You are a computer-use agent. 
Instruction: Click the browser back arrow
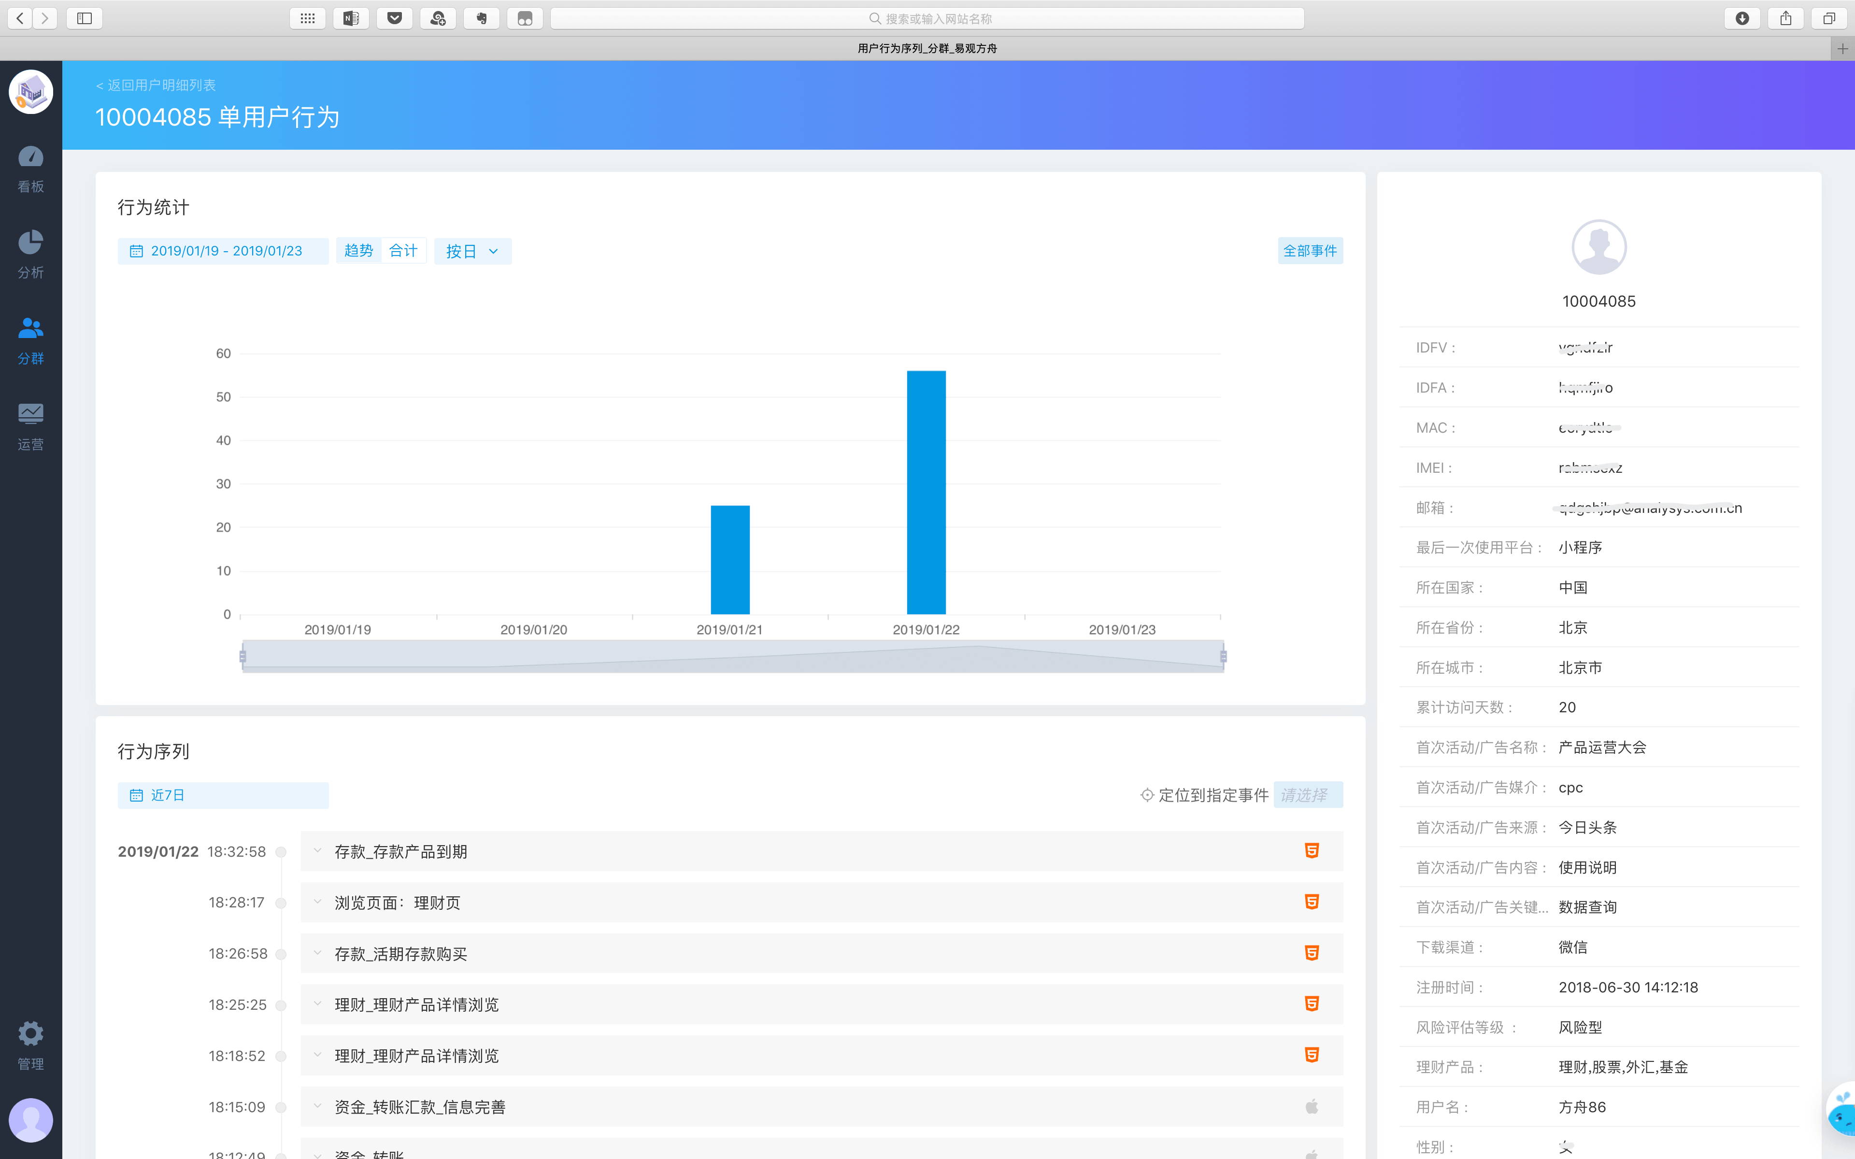click(20, 18)
